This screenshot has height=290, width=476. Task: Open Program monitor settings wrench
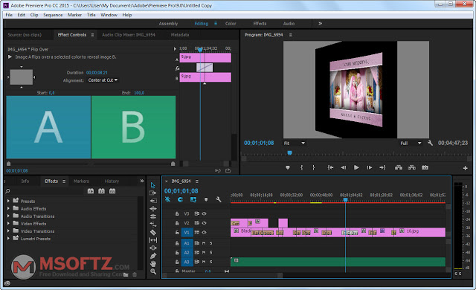click(x=430, y=143)
